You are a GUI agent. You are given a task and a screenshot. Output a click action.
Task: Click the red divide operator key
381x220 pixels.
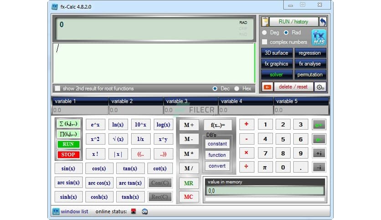pyautogui.click(x=247, y=167)
